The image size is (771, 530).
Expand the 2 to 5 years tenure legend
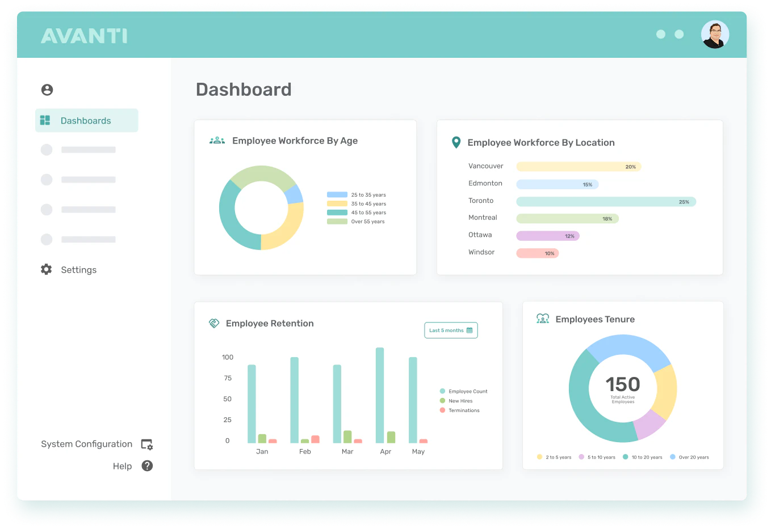tap(554, 457)
